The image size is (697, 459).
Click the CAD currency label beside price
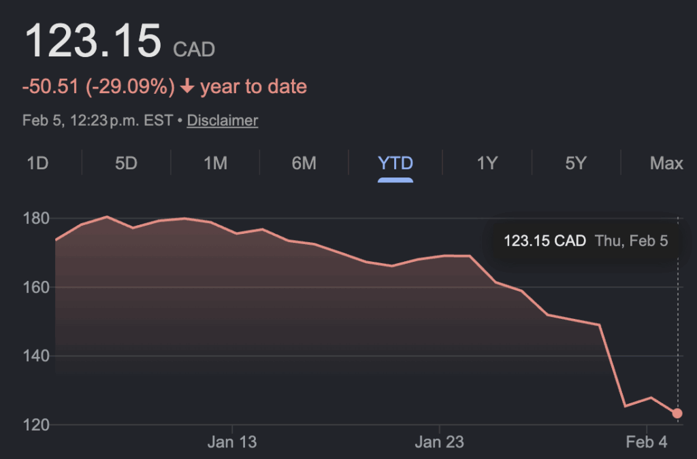[x=194, y=50]
